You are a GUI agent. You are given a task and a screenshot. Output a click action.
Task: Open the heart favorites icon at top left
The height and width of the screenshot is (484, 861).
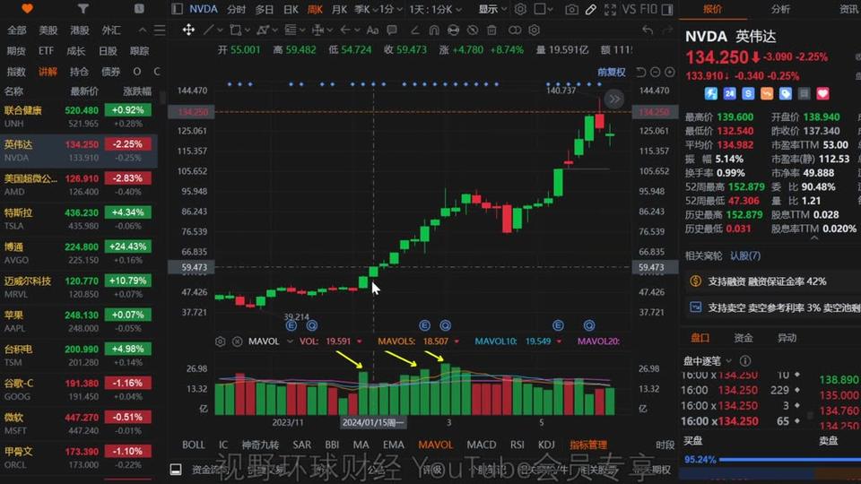tap(27, 8)
